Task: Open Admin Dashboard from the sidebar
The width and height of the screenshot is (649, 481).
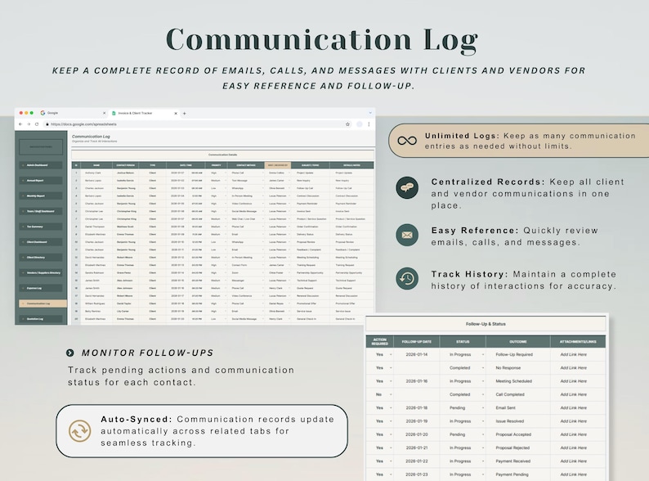Action: click(x=41, y=165)
